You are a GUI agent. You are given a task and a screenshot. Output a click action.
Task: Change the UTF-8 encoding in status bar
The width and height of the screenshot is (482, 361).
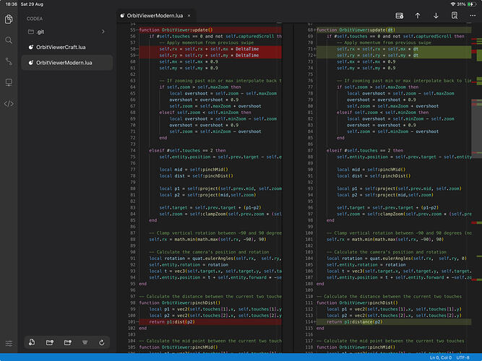462,357
